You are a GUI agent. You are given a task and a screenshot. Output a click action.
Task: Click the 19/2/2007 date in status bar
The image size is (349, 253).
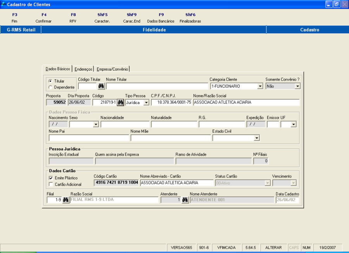[x=327, y=248]
